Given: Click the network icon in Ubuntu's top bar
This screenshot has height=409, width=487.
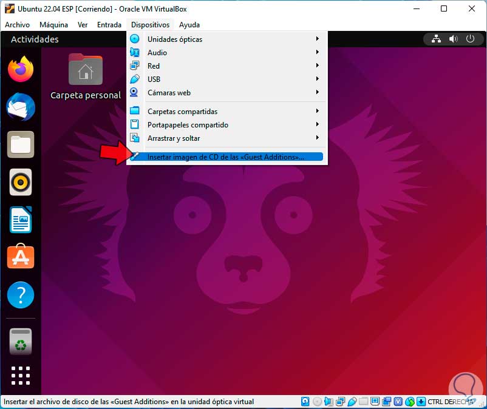Looking at the screenshot, I should (x=437, y=39).
